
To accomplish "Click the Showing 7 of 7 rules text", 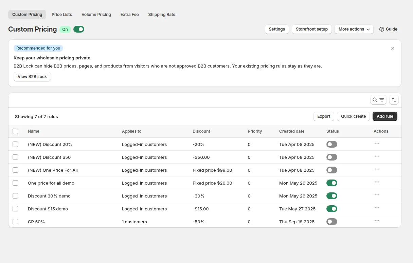I will pyautogui.click(x=36, y=116).
